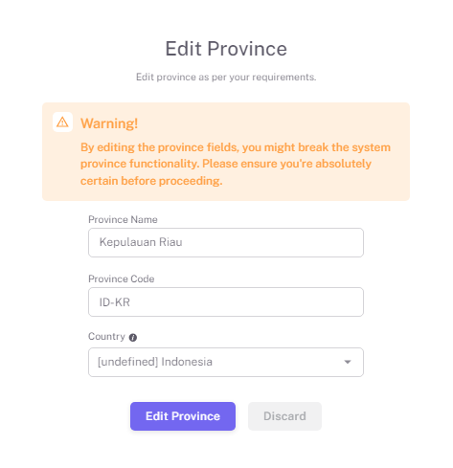Open the Indonesia country select box
The width and height of the screenshot is (453, 468).
(x=226, y=362)
